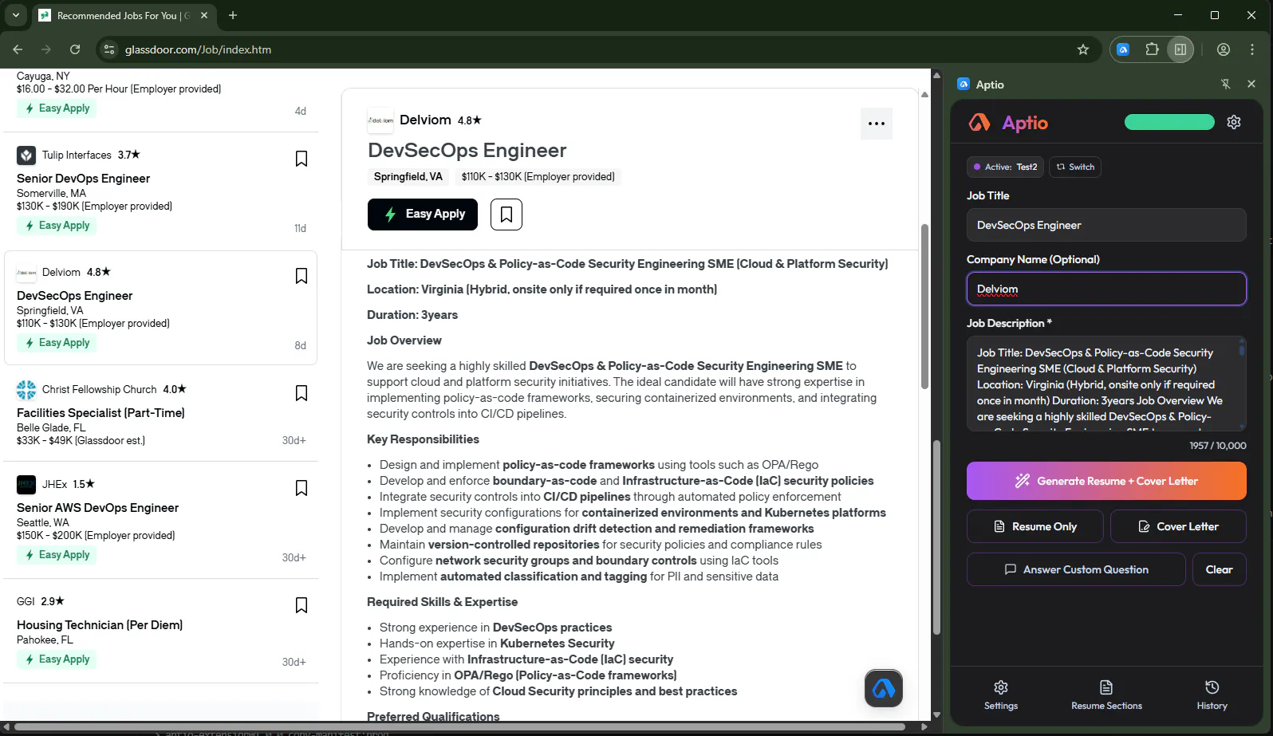The image size is (1273, 736).
Task: Select the DevSecOps Engineer listing card title
Action: pos(74,296)
